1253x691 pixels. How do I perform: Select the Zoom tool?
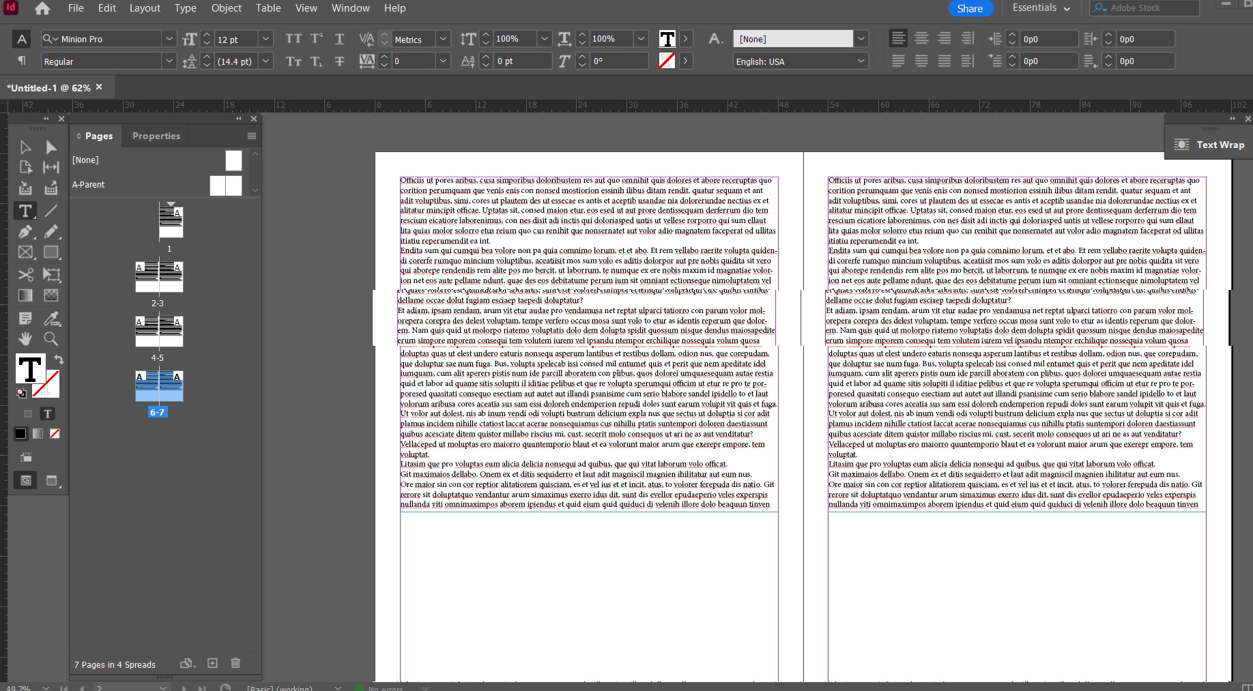point(51,339)
